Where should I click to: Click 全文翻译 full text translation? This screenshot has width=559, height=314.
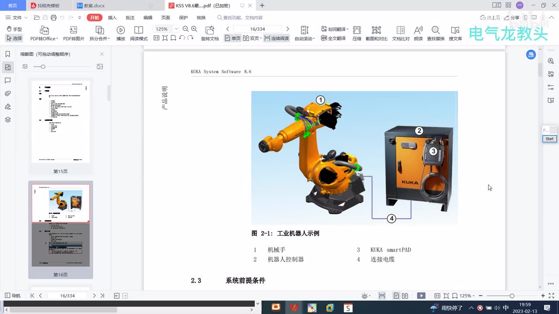point(333,38)
